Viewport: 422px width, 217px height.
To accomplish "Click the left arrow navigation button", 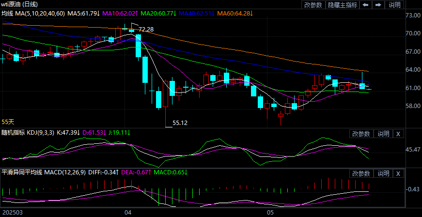I will click(365, 4).
